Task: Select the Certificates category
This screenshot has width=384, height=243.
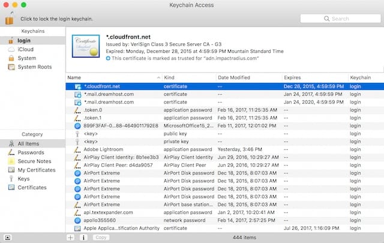Action: click(32, 188)
